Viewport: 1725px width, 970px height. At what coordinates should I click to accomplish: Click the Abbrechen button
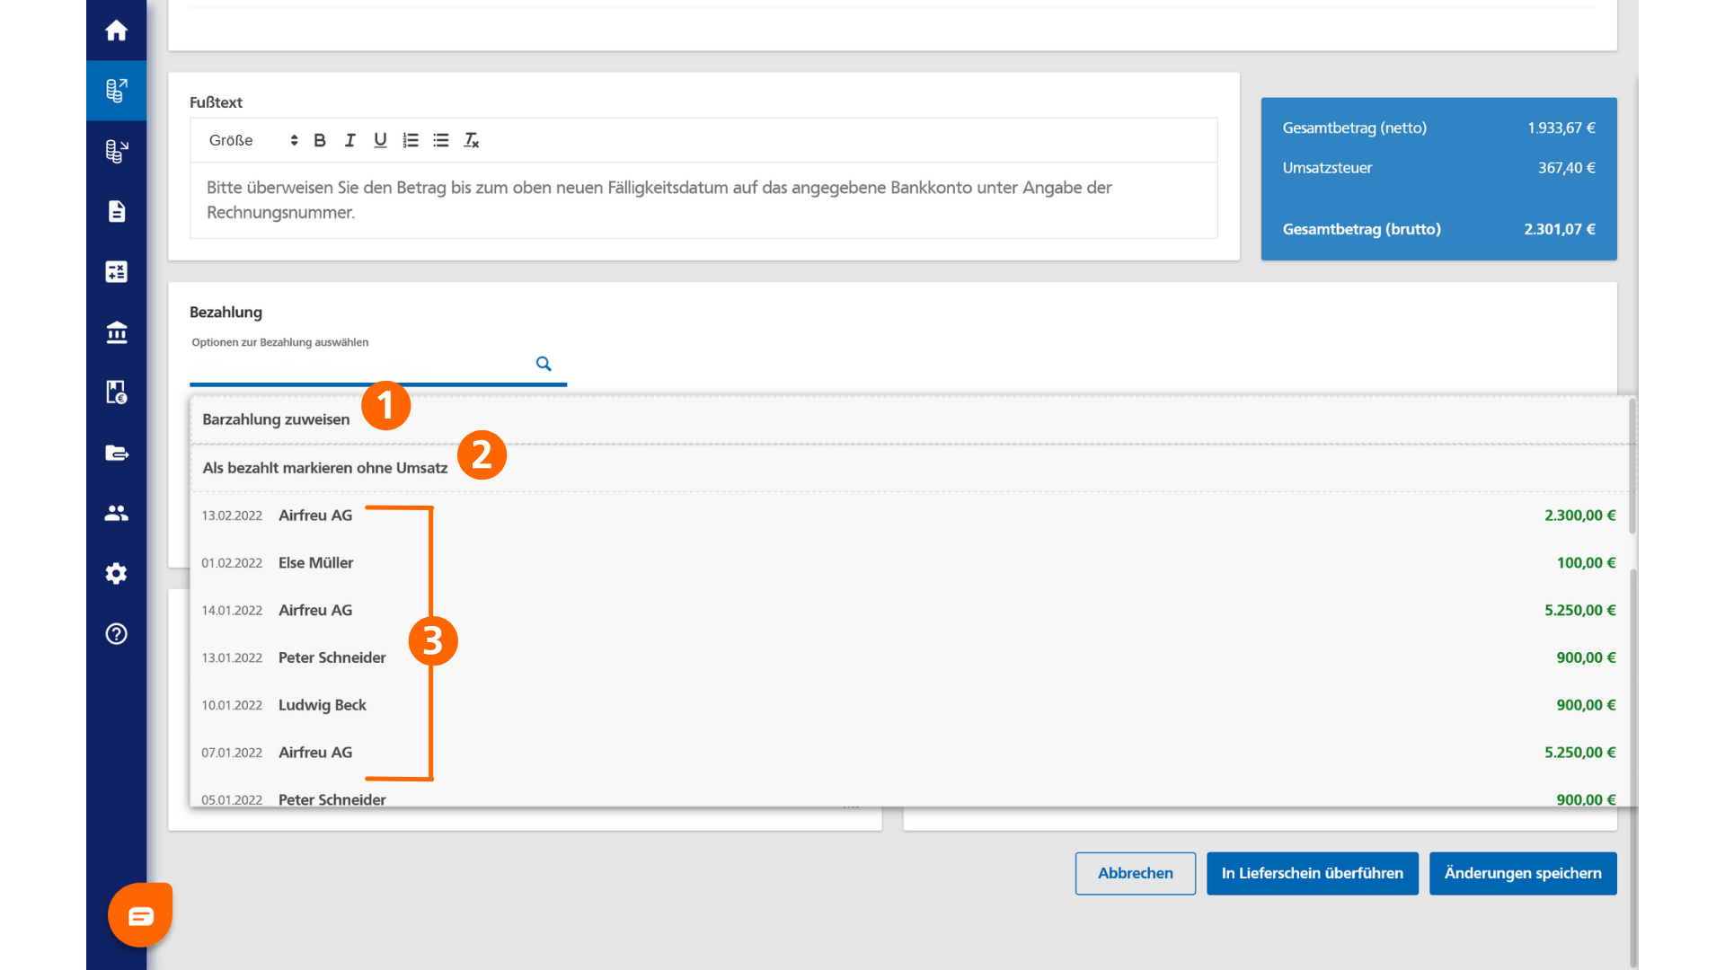click(x=1135, y=873)
